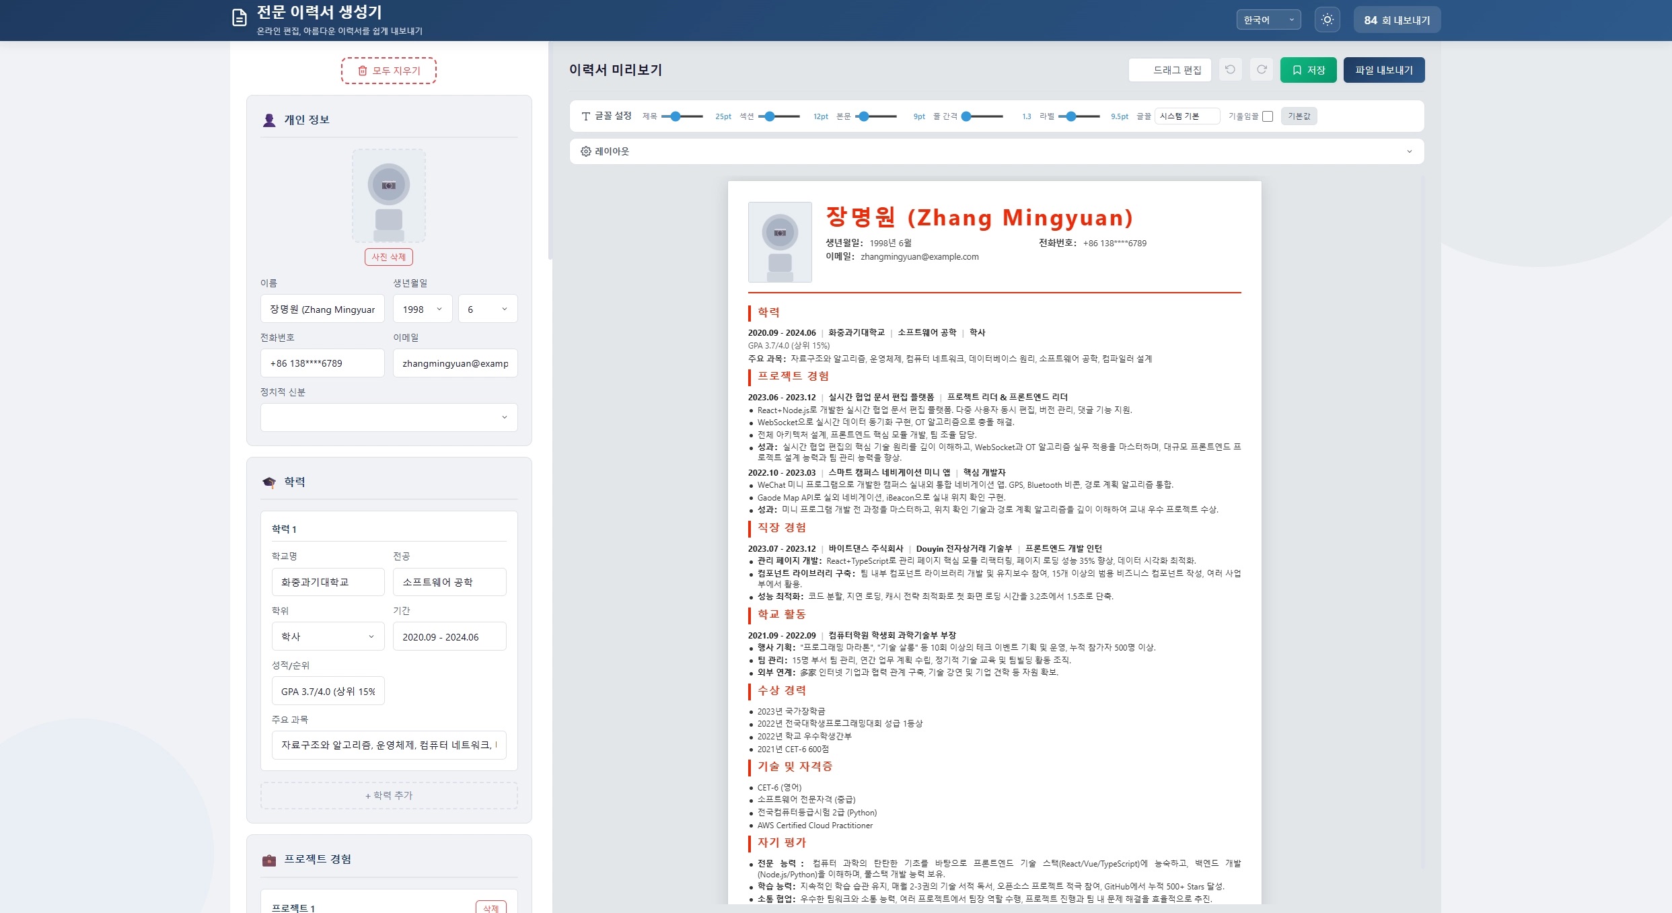Click the photo in resume preview
Screen dimensions: 1672x913
point(780,242)
